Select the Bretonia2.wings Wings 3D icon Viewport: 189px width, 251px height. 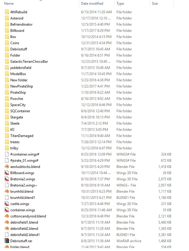7,179
